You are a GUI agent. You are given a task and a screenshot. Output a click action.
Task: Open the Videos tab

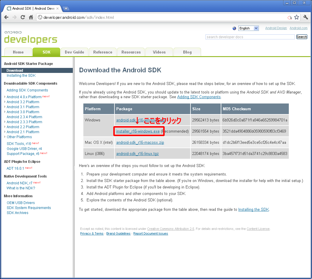159,52
